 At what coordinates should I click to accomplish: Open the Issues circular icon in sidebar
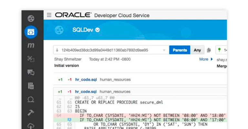[x=31, y=99]
